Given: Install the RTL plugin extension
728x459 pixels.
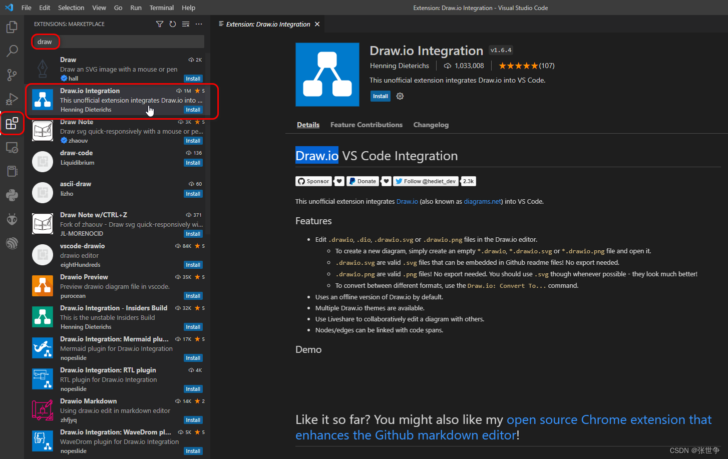Looking at the screenshot, I should (x=193, y=389).
